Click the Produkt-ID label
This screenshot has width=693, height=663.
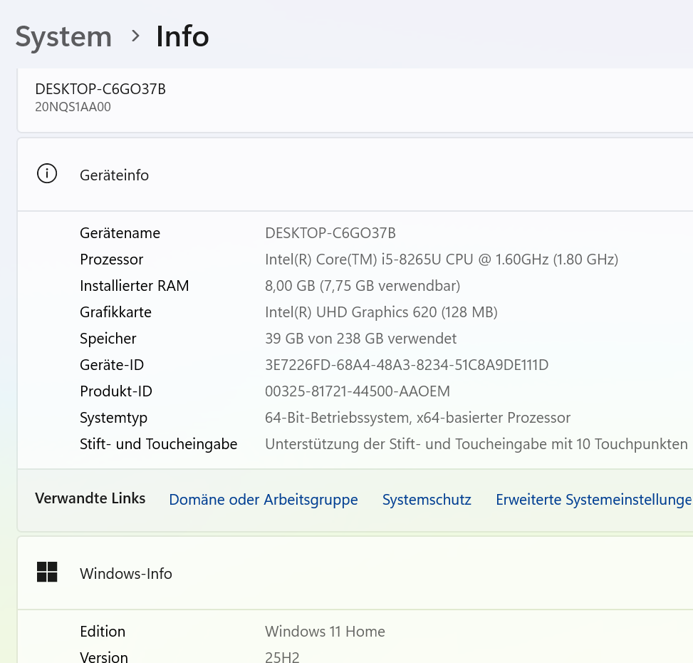[116, 391]
